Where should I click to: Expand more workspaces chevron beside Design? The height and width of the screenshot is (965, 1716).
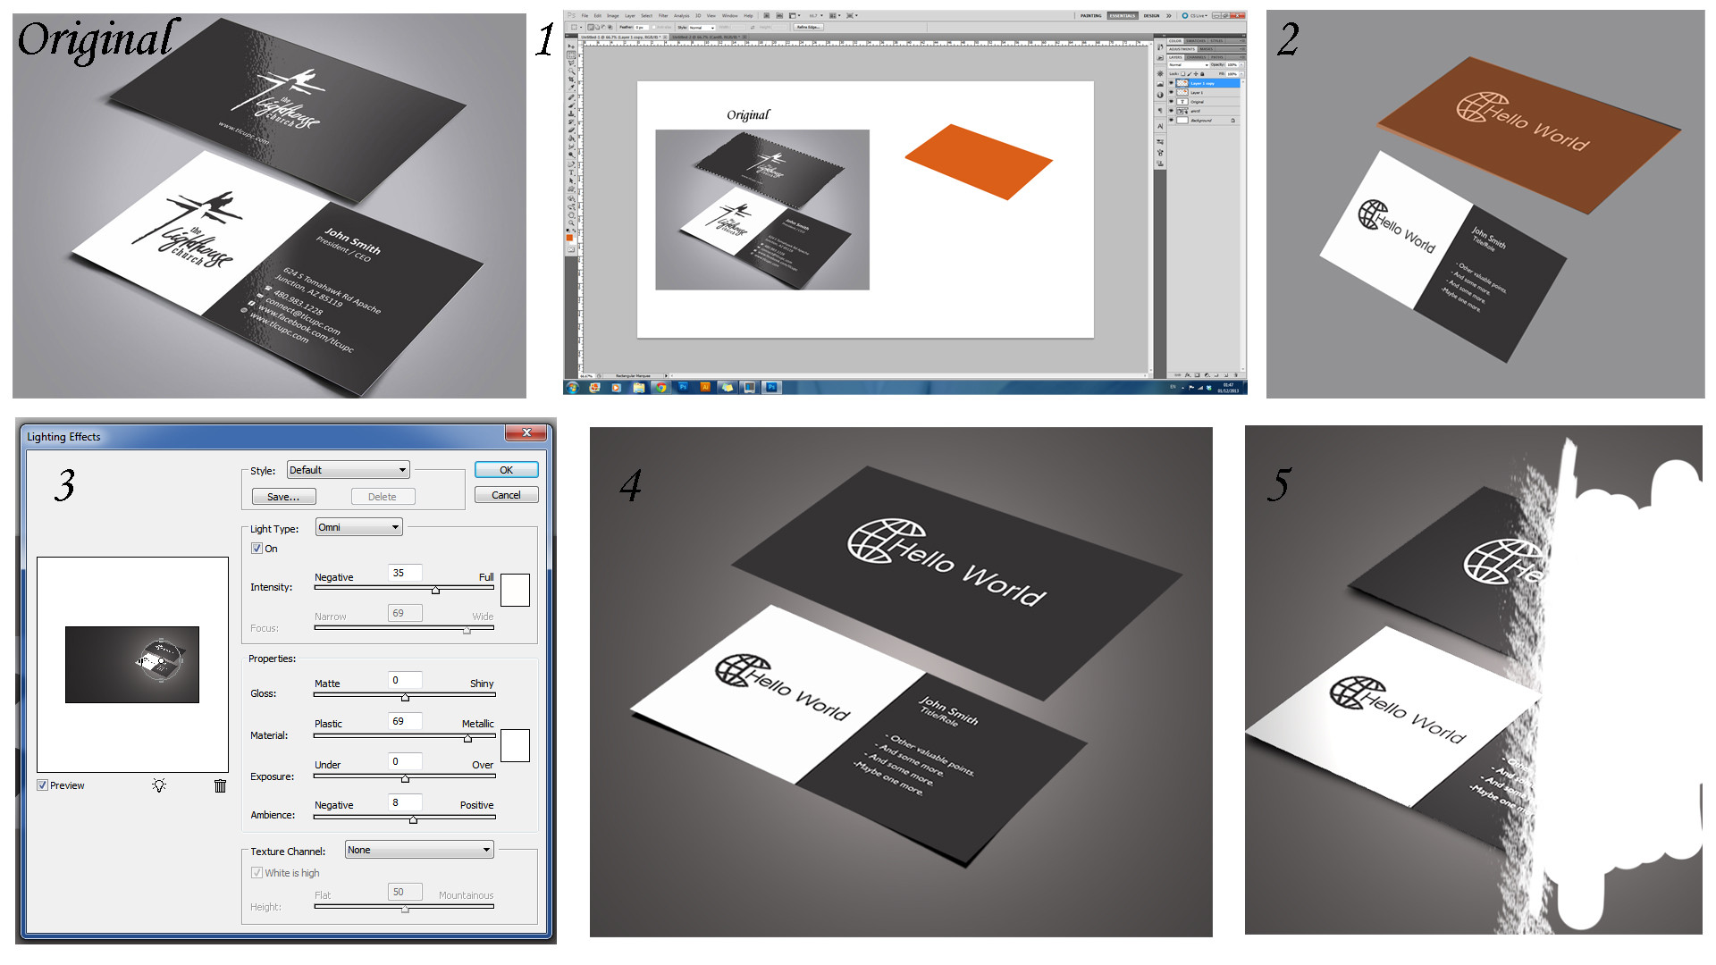pos(1169,16)
